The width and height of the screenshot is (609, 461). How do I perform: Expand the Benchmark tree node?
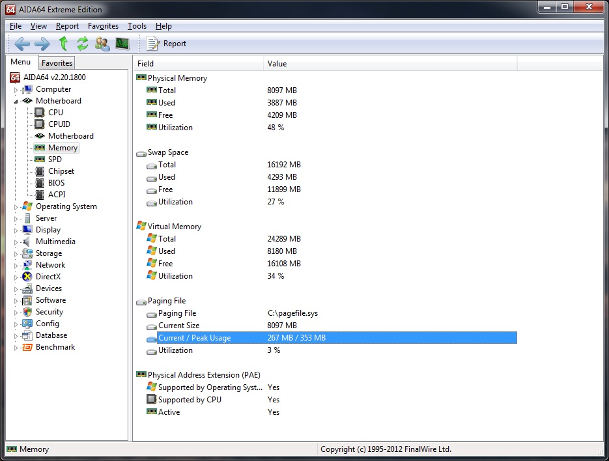(x=16, y=348)
